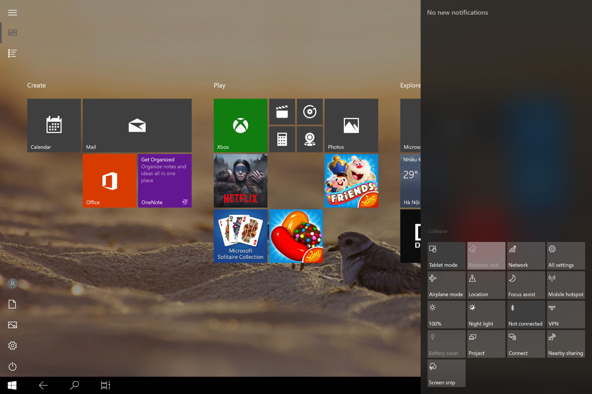Launch the Calculator small tile
592x394 pixels.
point(282,139)
